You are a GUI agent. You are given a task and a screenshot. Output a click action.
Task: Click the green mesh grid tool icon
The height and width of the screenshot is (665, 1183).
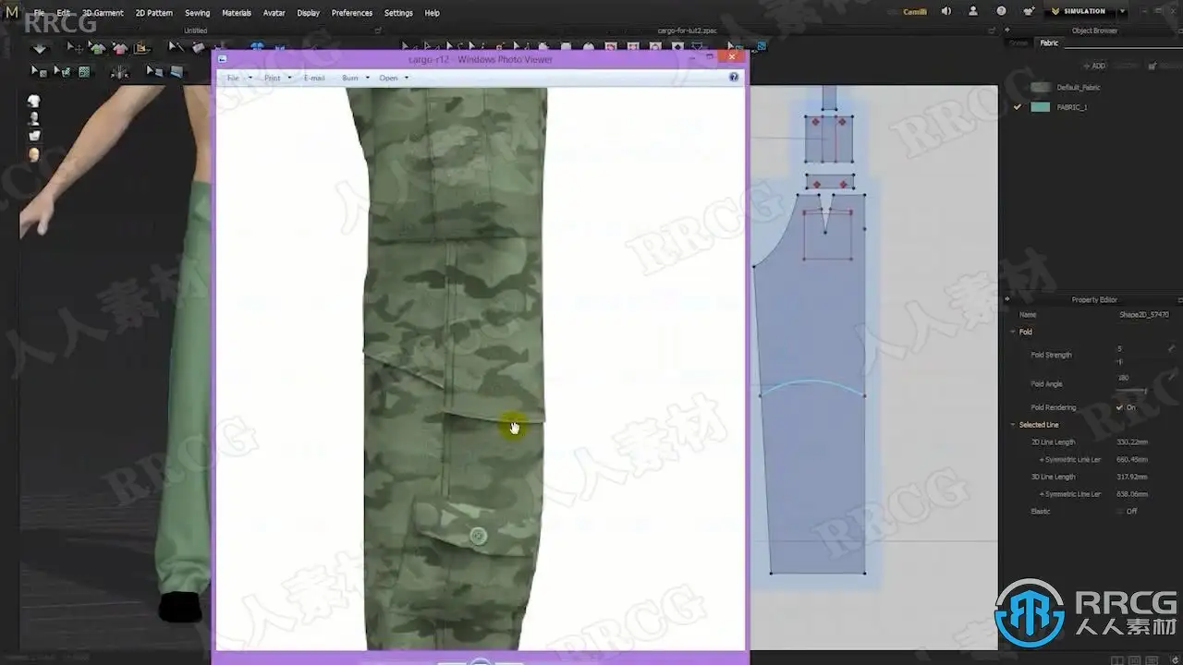pos(85,71)
